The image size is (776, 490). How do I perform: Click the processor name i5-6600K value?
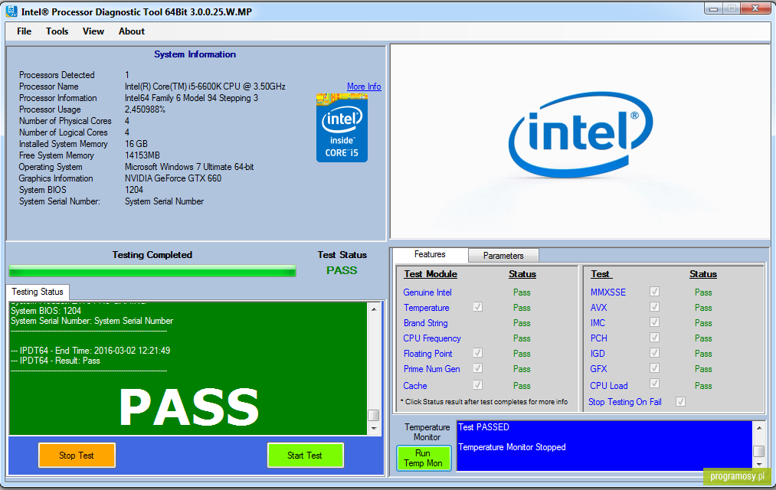click(x=205, y=87)
